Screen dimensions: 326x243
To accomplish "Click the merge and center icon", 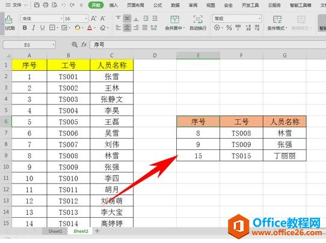I will pos(174,19).
